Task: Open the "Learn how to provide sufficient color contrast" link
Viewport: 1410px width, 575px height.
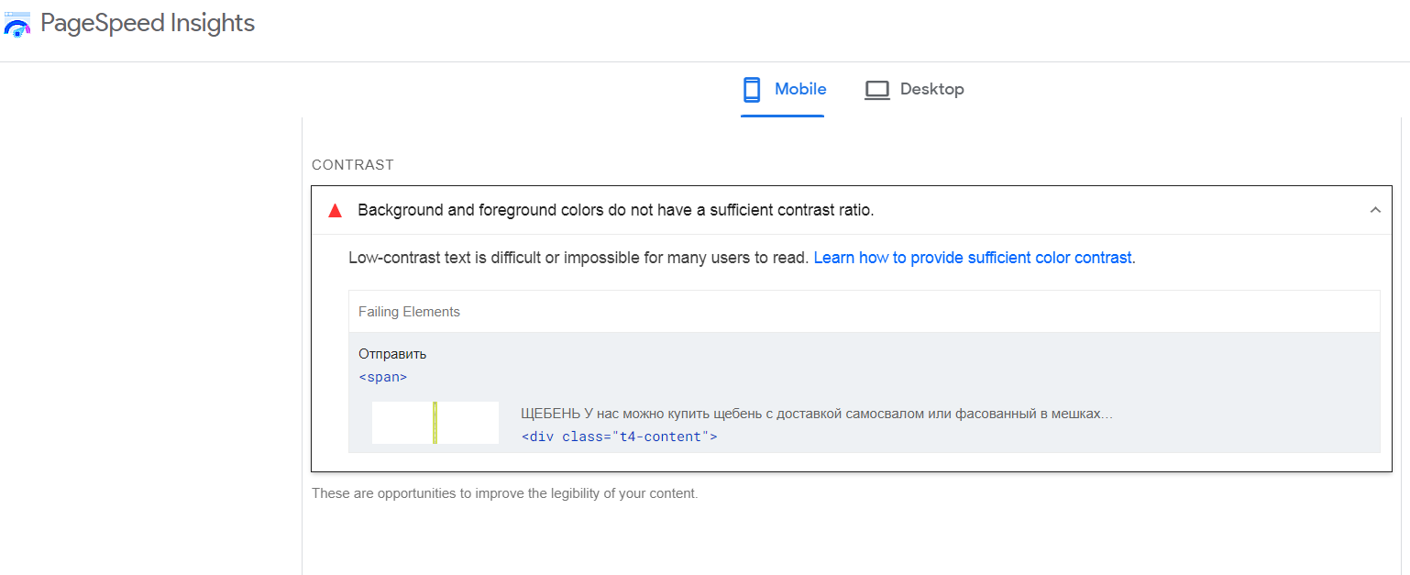Action: coord(973,258)
